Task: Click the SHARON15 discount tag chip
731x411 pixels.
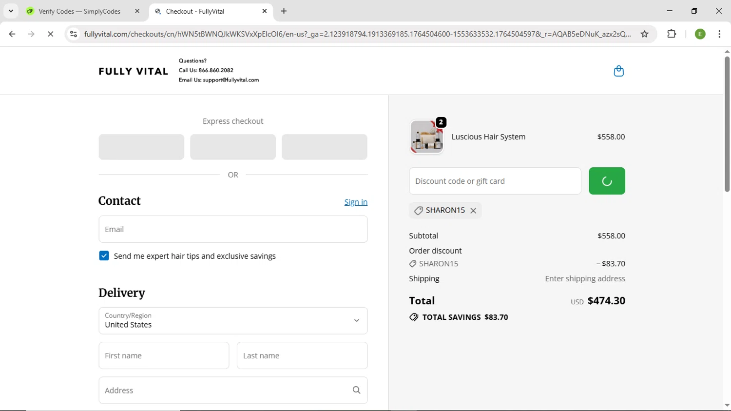Action: pos(445,211)
